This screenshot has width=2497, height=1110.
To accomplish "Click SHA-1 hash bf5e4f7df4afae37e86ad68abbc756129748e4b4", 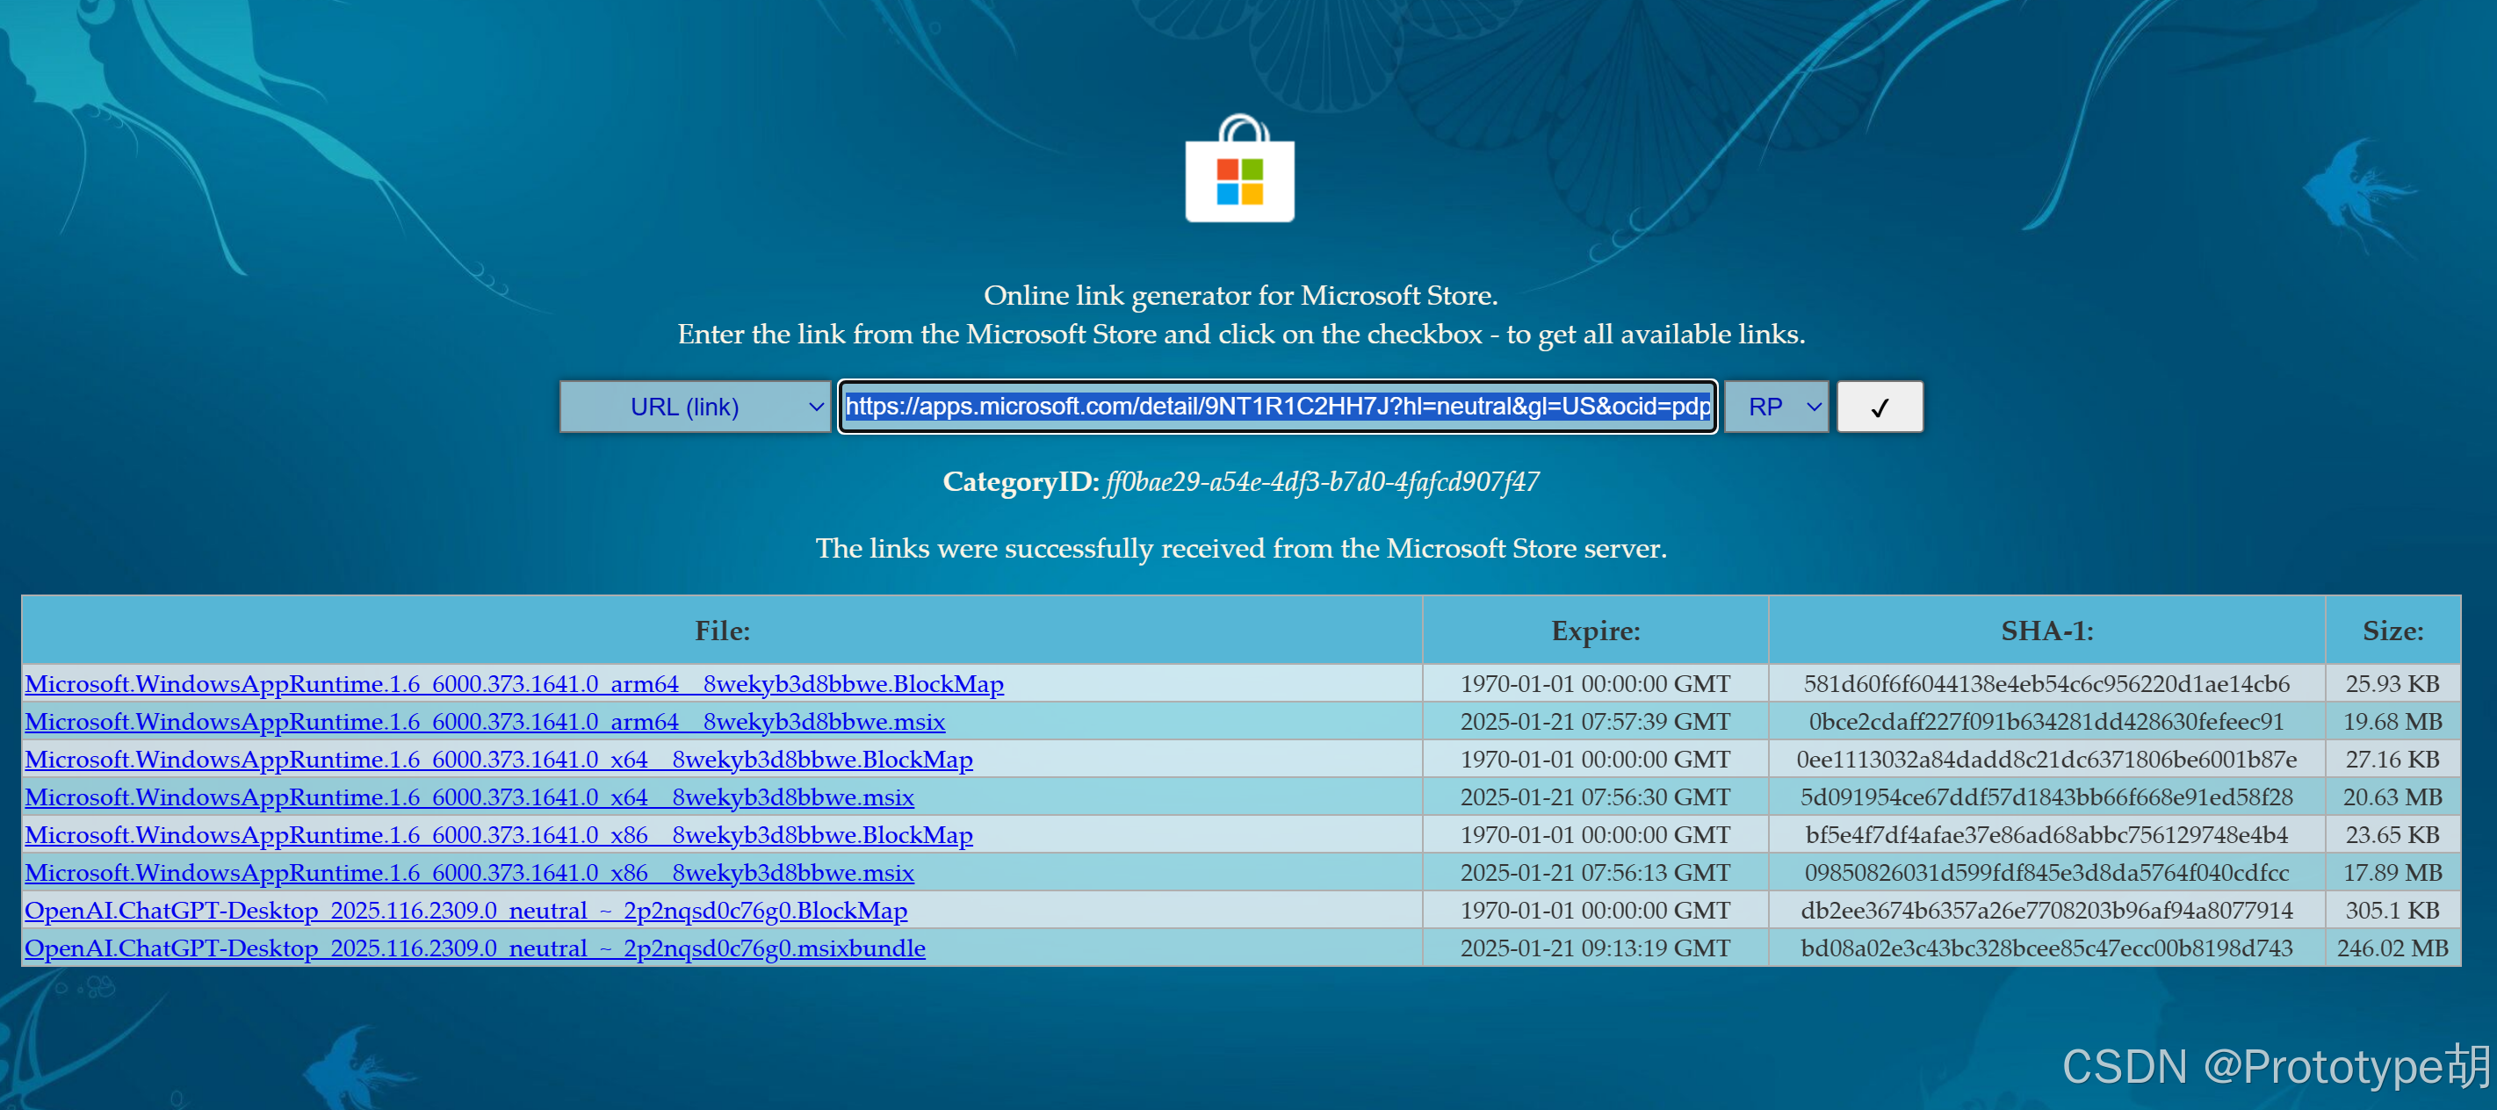I will 2047,834.
